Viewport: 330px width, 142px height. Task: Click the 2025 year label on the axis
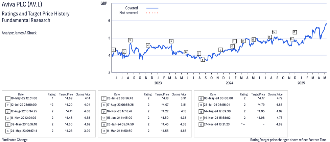(301, 83)
